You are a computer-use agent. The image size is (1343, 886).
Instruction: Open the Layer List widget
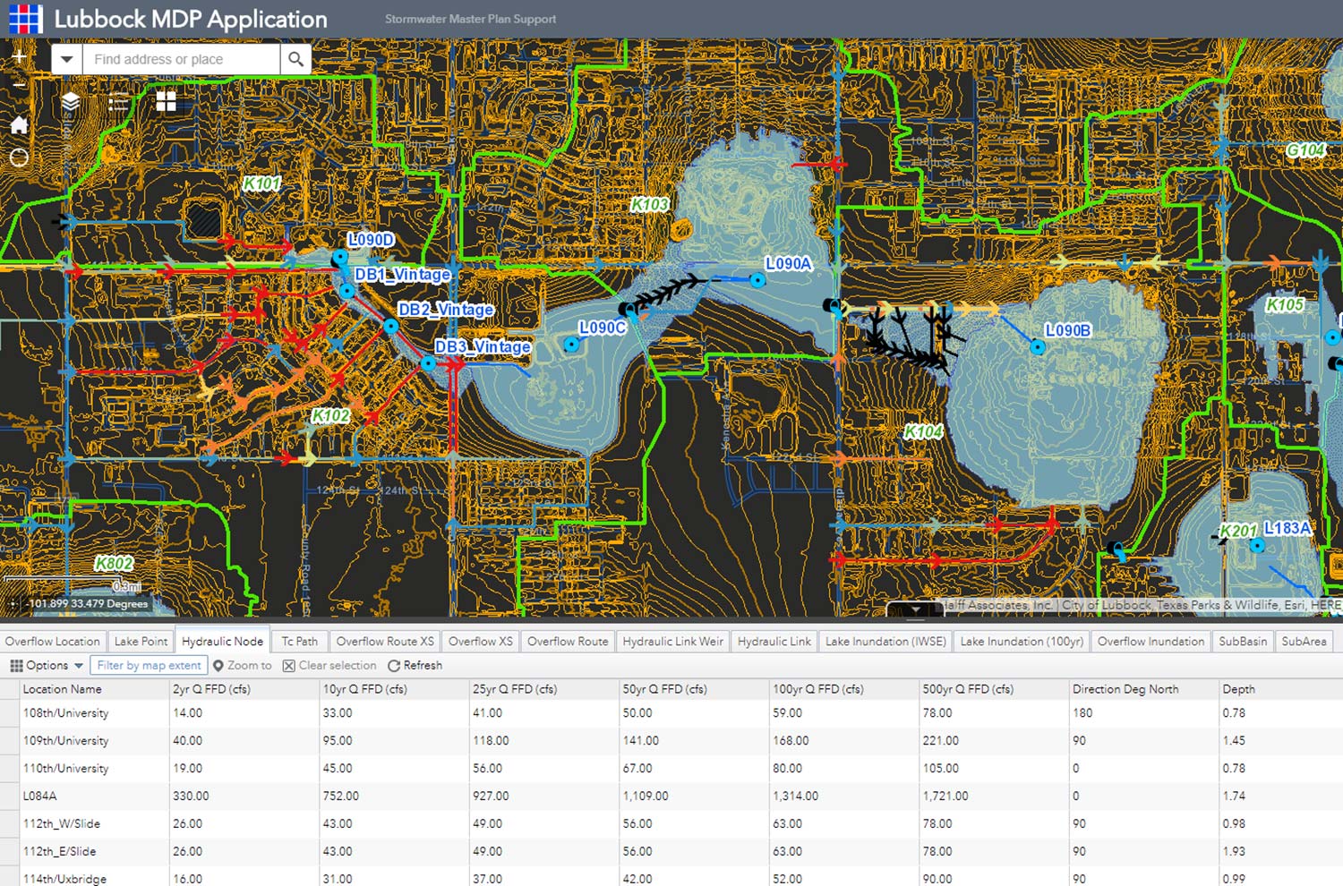tap(71, 102)
